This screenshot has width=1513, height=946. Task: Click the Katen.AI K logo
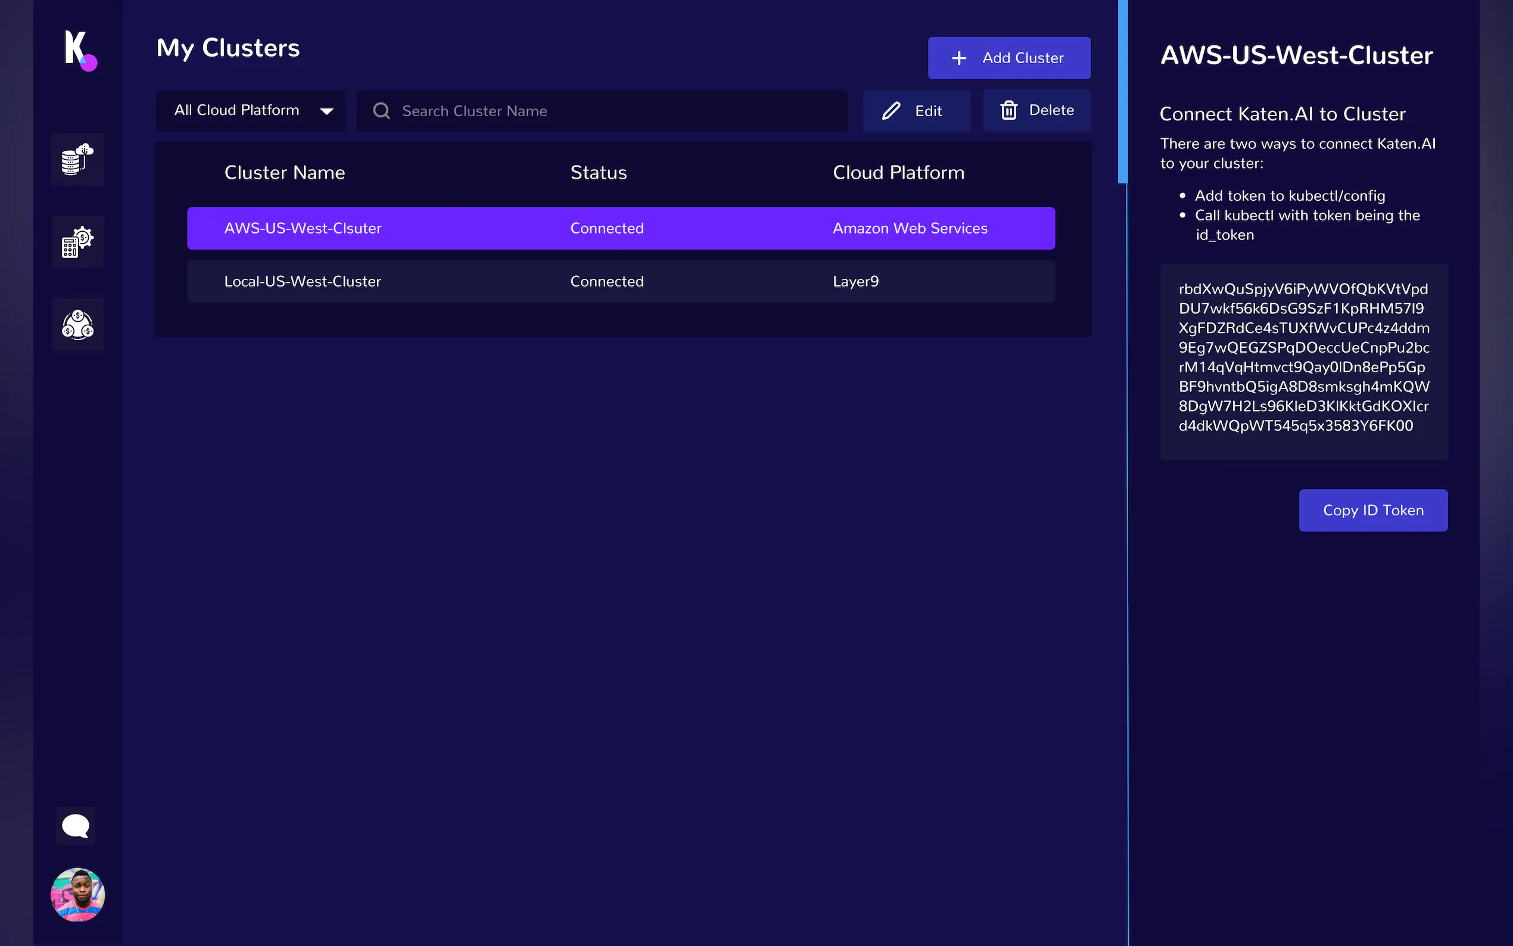[x=80, y=50]
